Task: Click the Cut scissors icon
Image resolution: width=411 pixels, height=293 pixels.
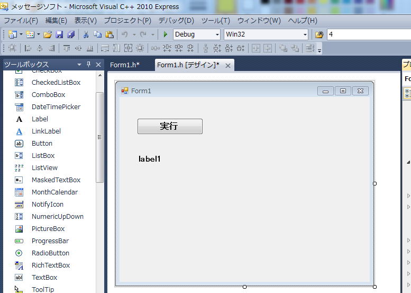Action: (86, 34)
